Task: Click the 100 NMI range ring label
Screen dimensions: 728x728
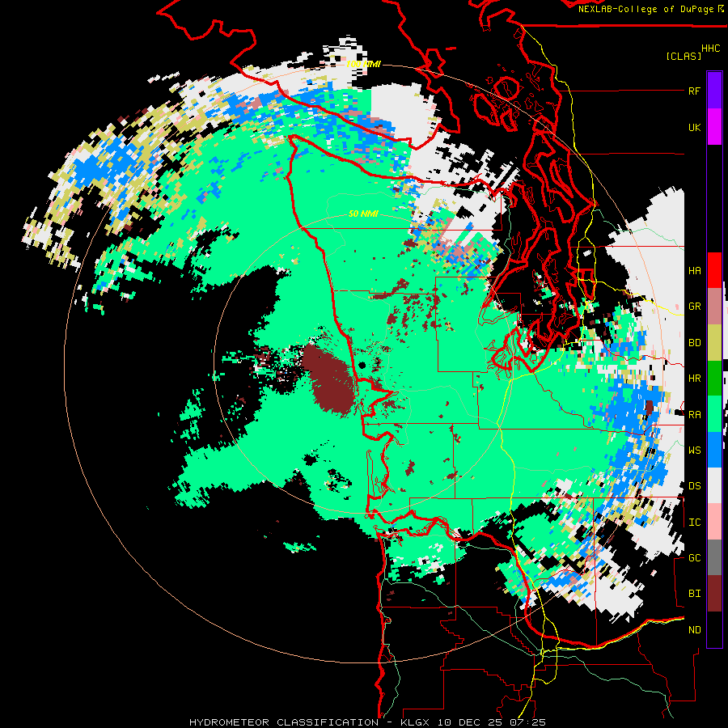Action: coord(363,64)
